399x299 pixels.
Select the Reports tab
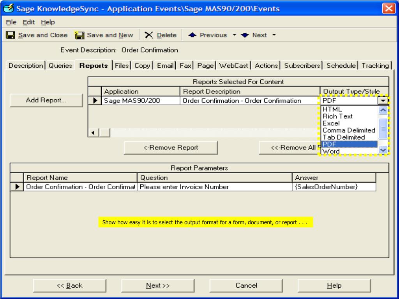click(94, 65)
